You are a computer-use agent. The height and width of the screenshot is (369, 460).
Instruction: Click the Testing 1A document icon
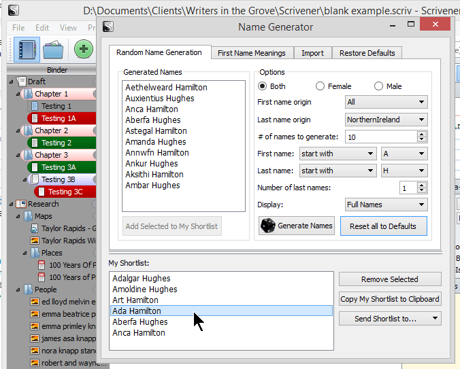pyautogui.click(x=35, y=118)
